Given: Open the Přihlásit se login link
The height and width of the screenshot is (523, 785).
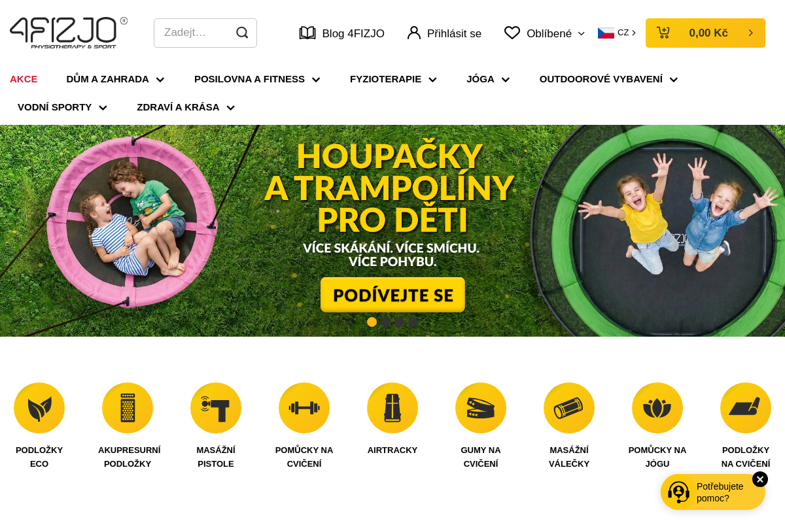Looking at the screenshot, I should 444,33.
